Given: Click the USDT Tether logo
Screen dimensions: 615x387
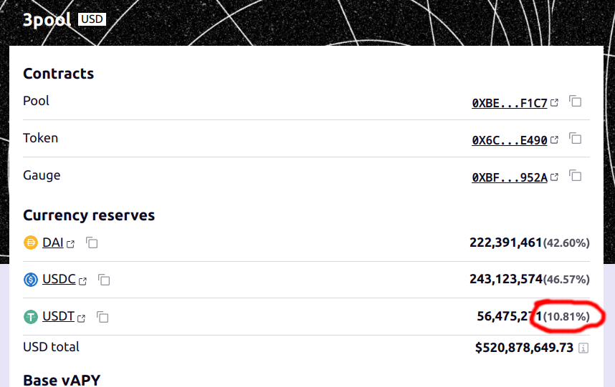Looking at the screenshot, I should [31, 317].
